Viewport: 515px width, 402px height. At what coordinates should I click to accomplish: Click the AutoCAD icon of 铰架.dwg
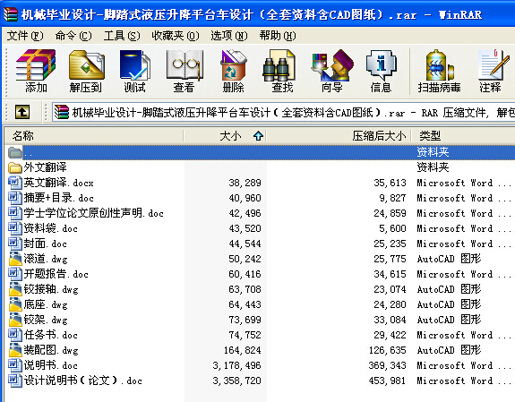tap(15, 320)
